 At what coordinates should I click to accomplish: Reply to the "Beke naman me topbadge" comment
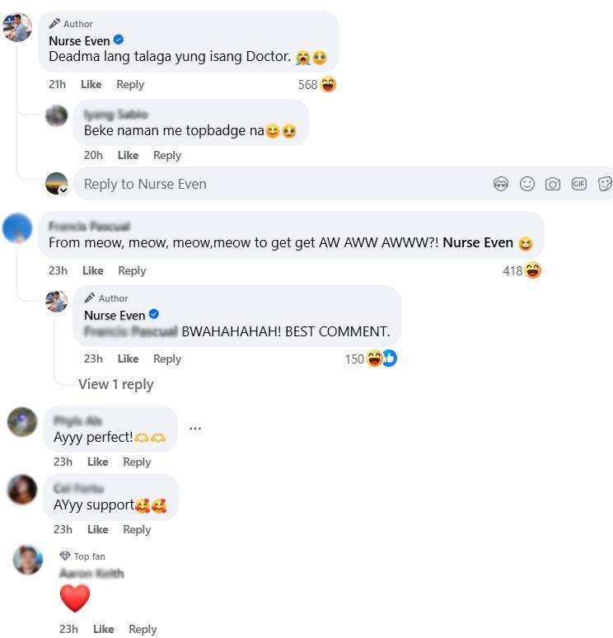click(x=167, y=156)
